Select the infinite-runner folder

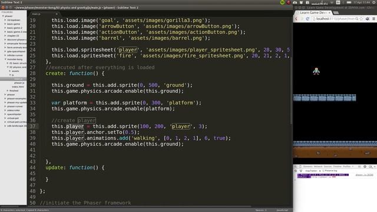pos(15,55)
